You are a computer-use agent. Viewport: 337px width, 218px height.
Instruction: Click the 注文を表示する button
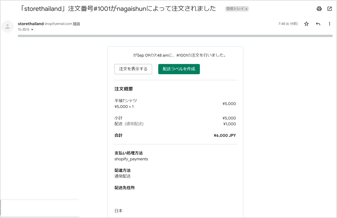click(133, 69)
